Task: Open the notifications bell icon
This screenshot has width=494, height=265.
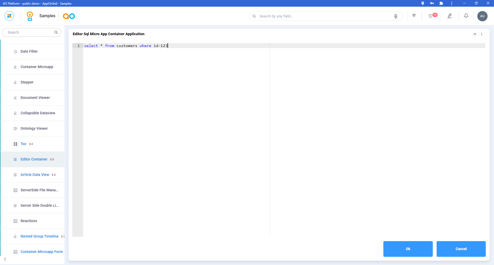Action: coord(466,16)
